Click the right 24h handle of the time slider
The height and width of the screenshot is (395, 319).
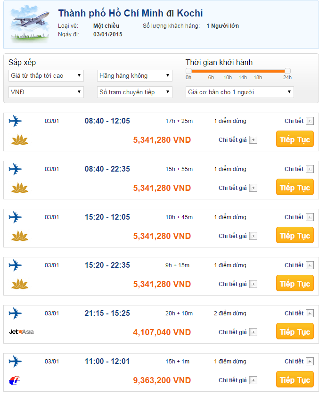coord(287,71)
